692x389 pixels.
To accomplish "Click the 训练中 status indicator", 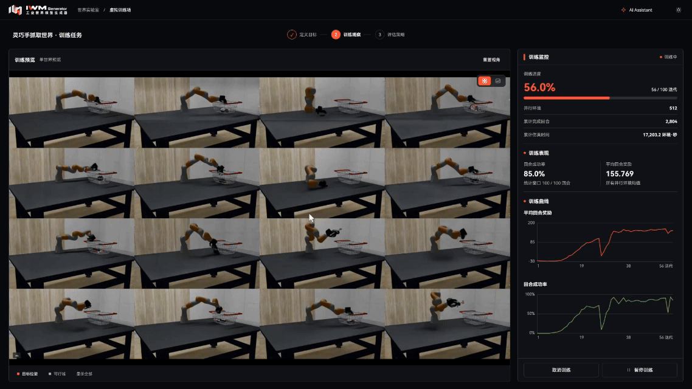I will point(668,57).
